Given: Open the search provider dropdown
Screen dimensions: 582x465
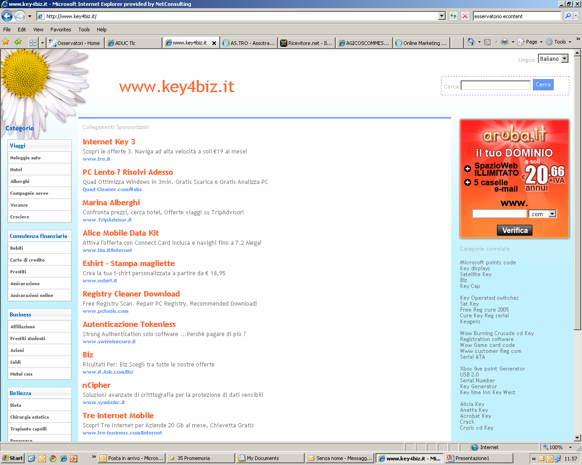Looking at the screenshot, I should pos(576,16).
